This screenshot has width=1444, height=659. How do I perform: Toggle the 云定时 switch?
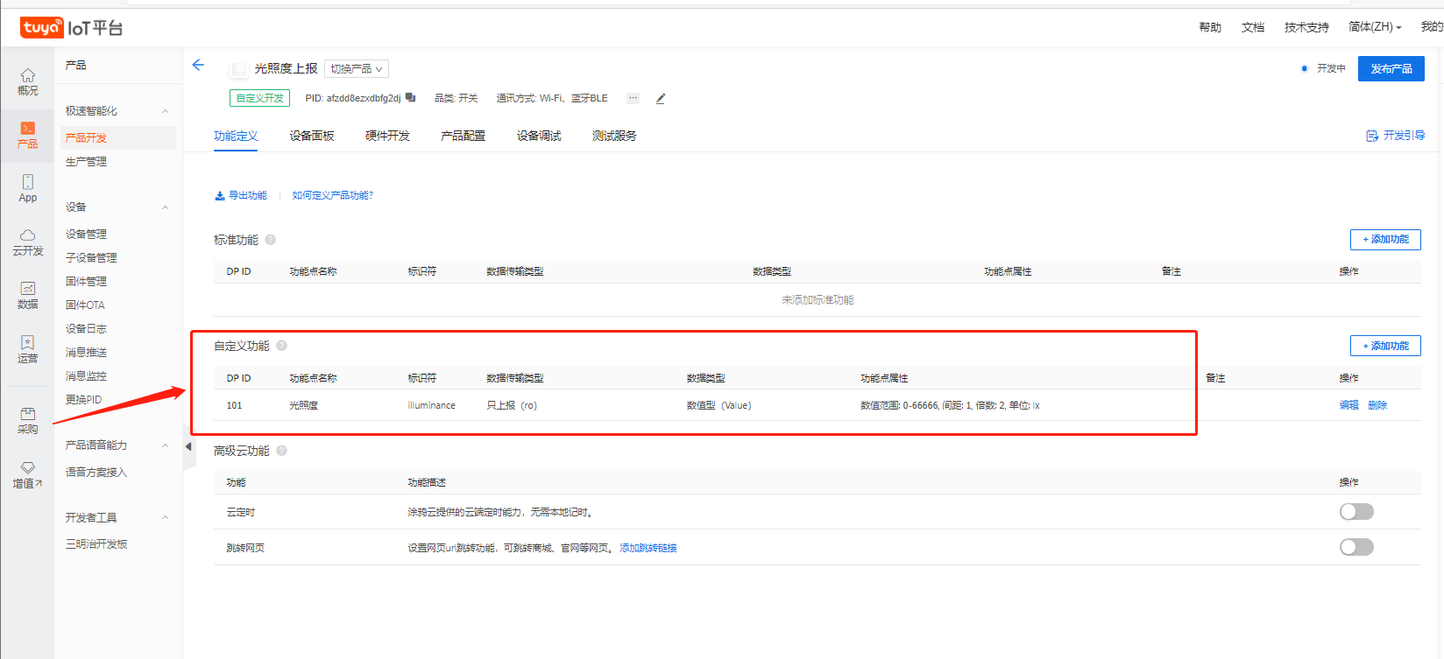1356,512
